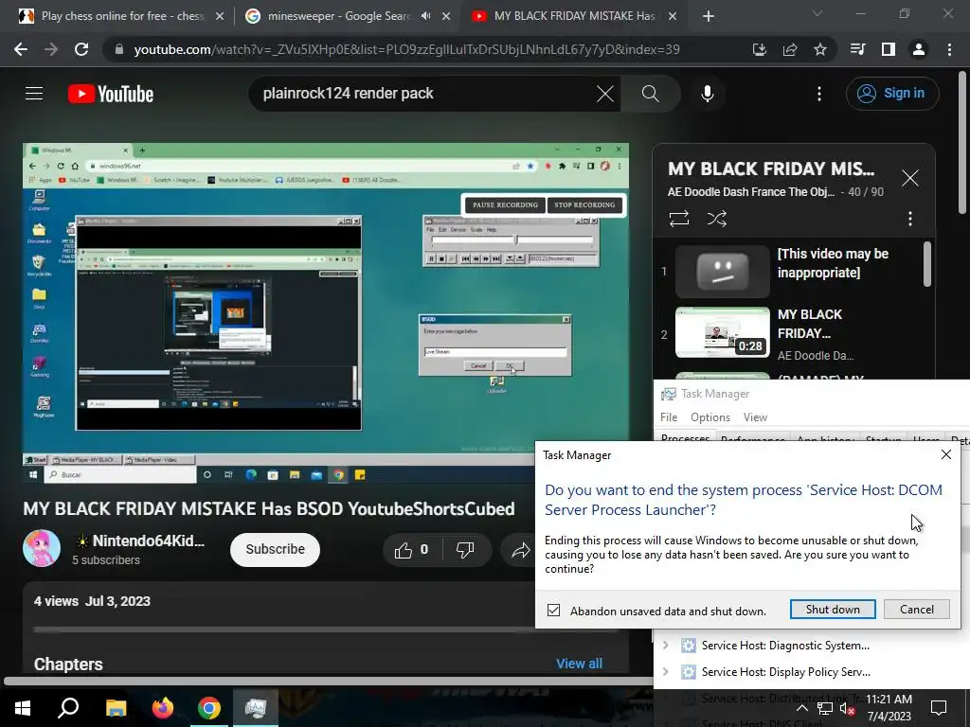Open Chrome media control icon
This screenshot has height=727, width=970.
pos(858,49)
